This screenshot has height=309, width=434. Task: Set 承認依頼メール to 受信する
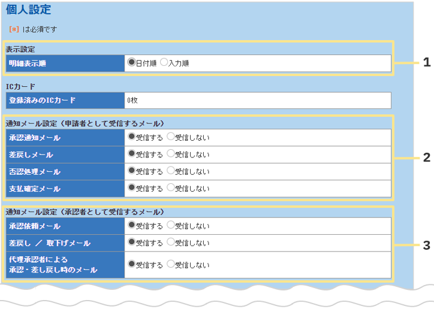(x=131, y=225)
